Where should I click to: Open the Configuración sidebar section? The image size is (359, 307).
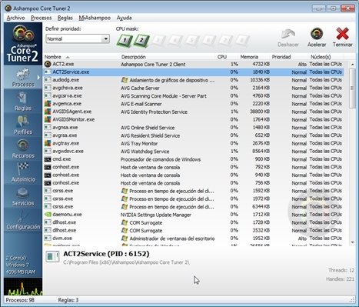click(x=23, y=220)
